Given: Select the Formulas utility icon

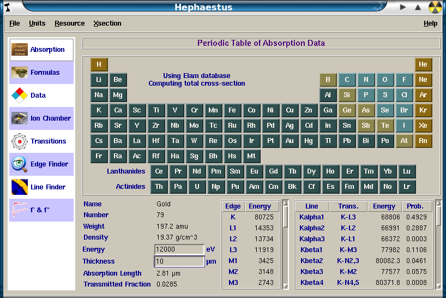Looking at the screenshot, I should (x=20, y=73).
